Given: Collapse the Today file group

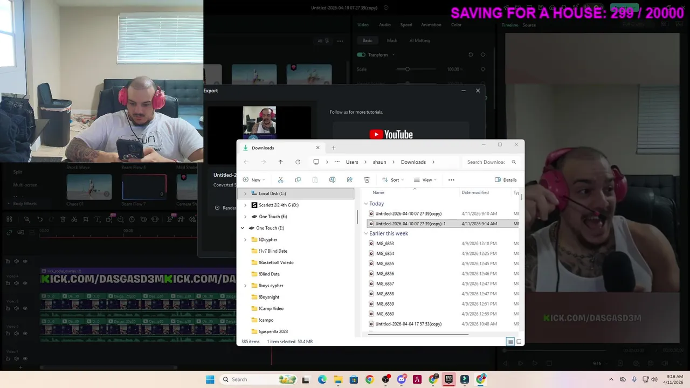Looking at the screenshot, I should (x=366, y=204).
